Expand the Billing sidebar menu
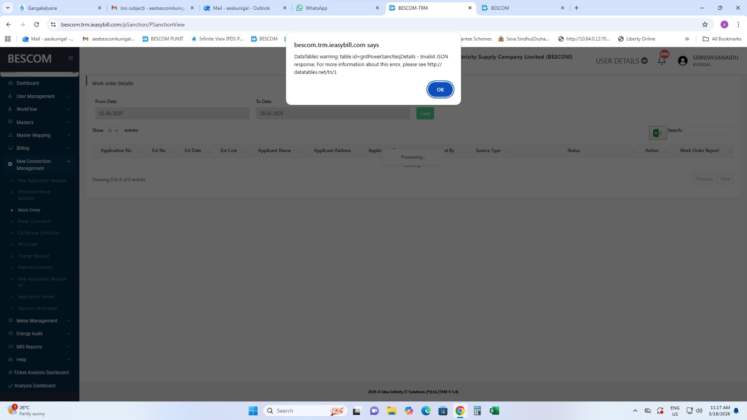747x420 pixels. click(x=40, y=148)
